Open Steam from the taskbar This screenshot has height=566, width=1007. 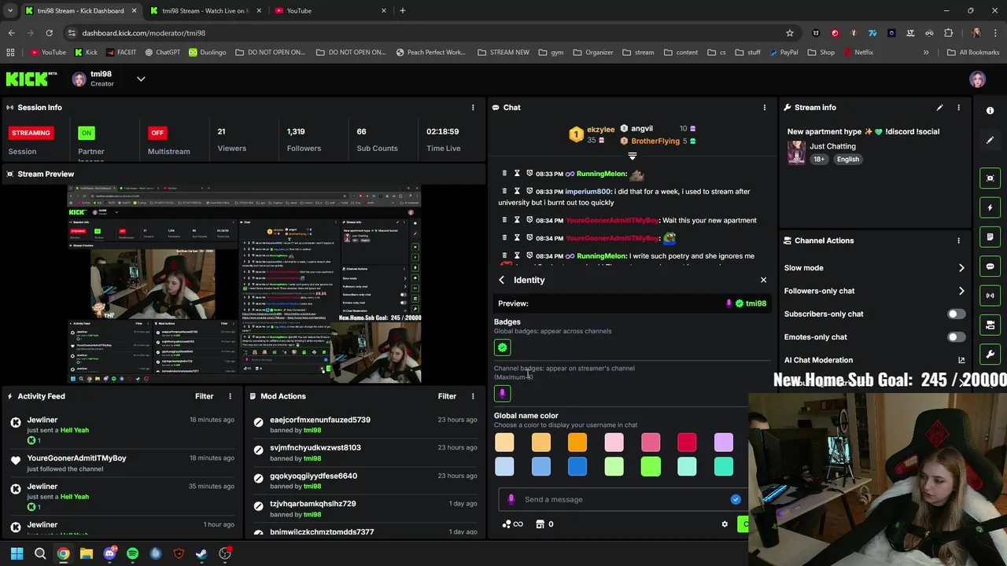click(201, 553)
